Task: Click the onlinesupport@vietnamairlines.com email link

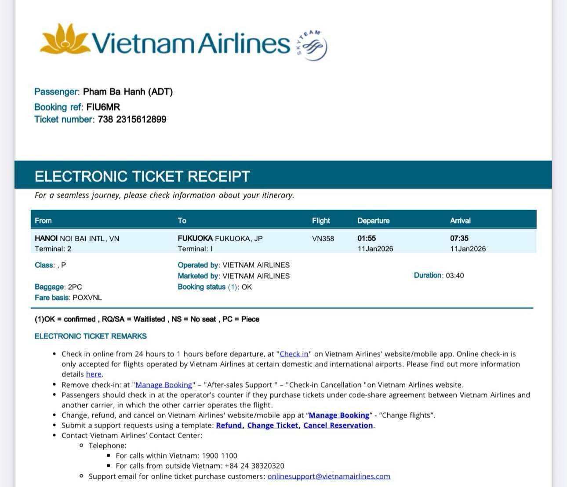Action: (329, 476)
